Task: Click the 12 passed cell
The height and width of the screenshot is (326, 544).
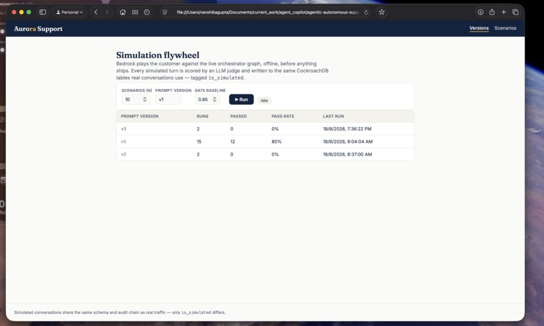Action: [232, 141]
